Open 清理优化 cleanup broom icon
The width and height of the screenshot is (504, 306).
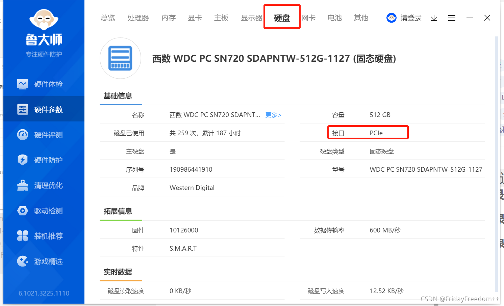point(23,185)
